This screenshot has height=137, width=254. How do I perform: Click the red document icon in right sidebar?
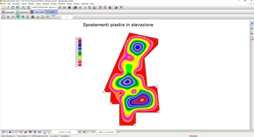click(252, 39)
